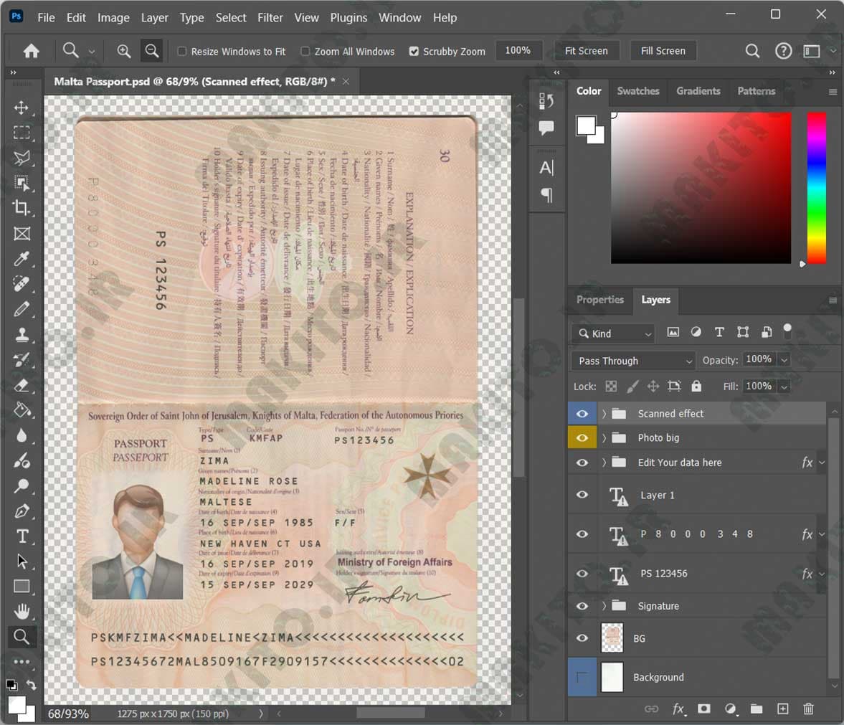Image resolution: width=844 pixels, height=725 pixels.
Task: Select the Move tool
Action: point(22,107)
